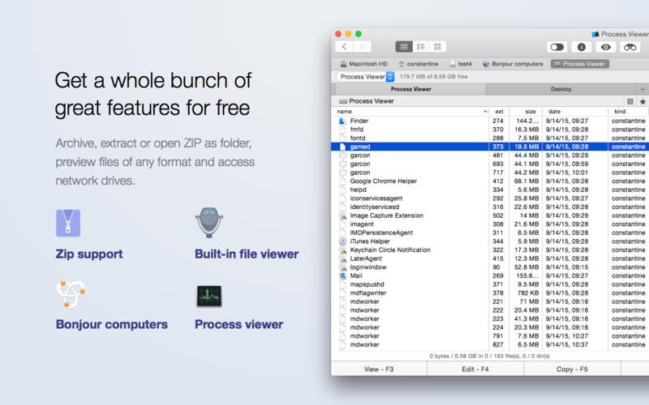Select the iconservicesagent row

click(490, 198)
